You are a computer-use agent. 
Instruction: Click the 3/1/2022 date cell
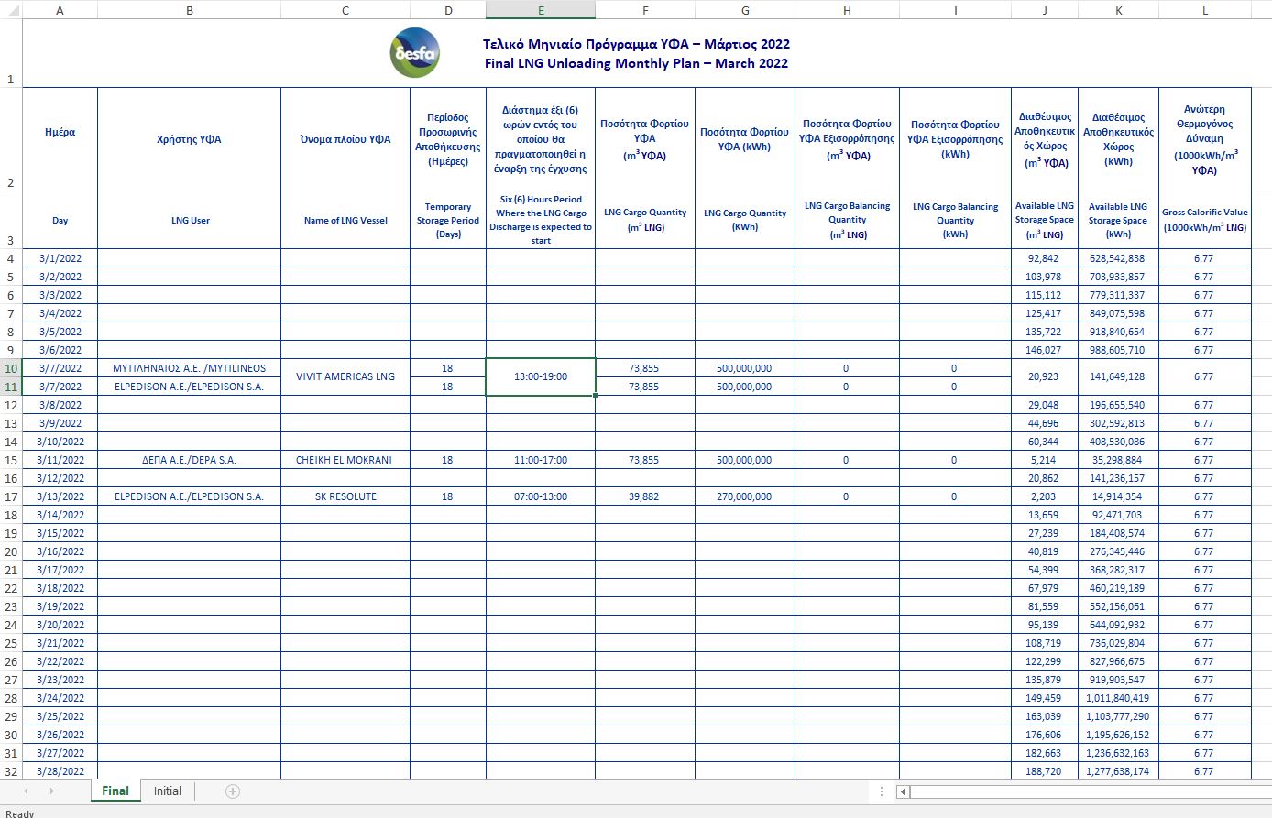[60, 258]
